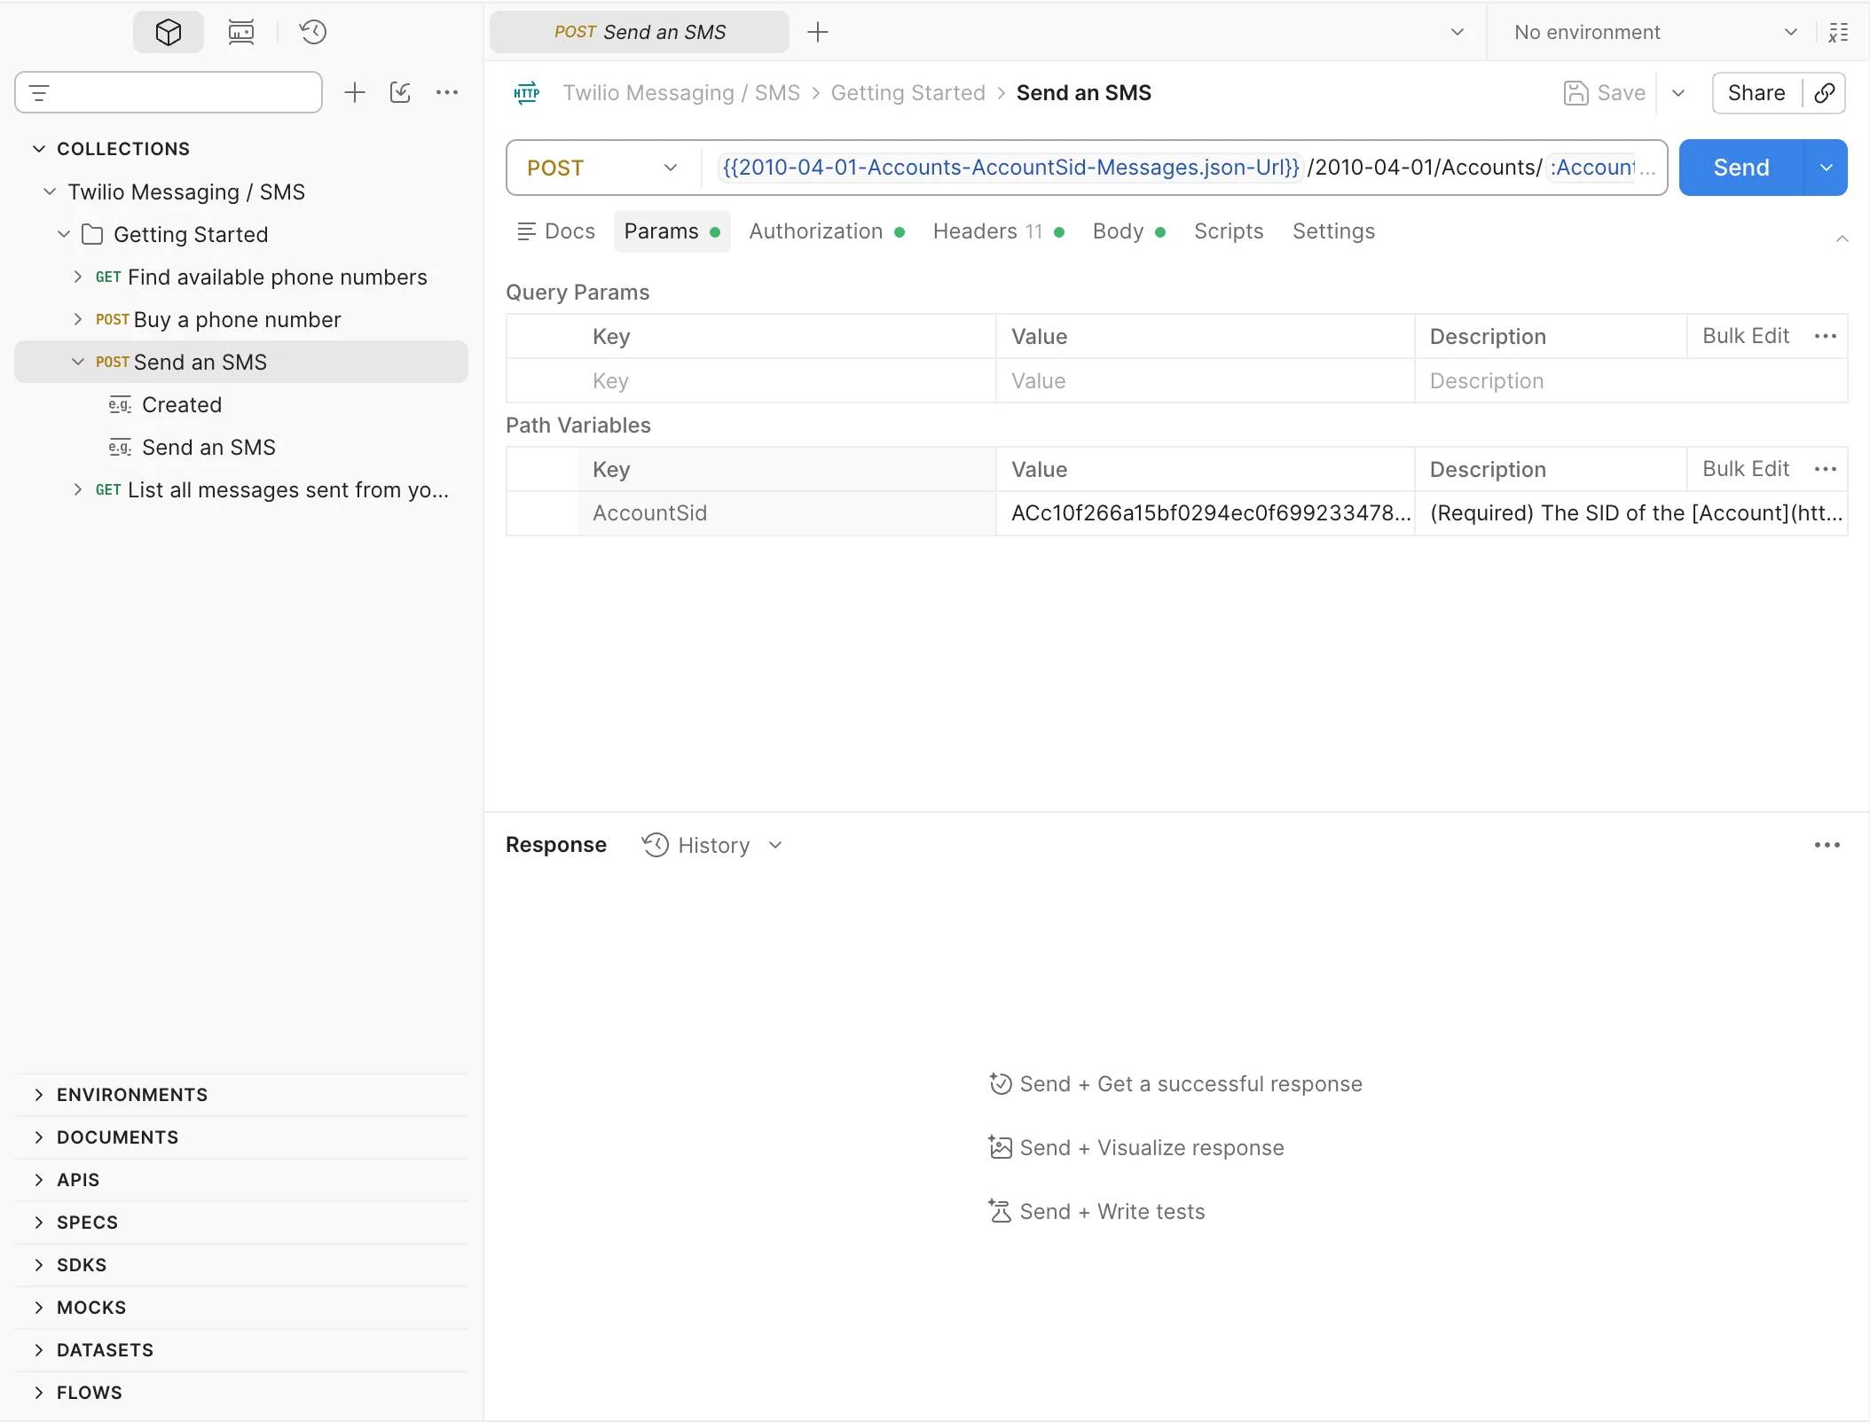Image resolution: width=1870 pixels, height=1422 pixels.
Task: Expand Buy a phone number request
Action: (x=78, y=319)
